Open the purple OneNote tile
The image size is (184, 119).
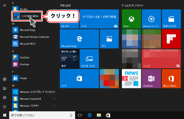(x=152, y=79)
